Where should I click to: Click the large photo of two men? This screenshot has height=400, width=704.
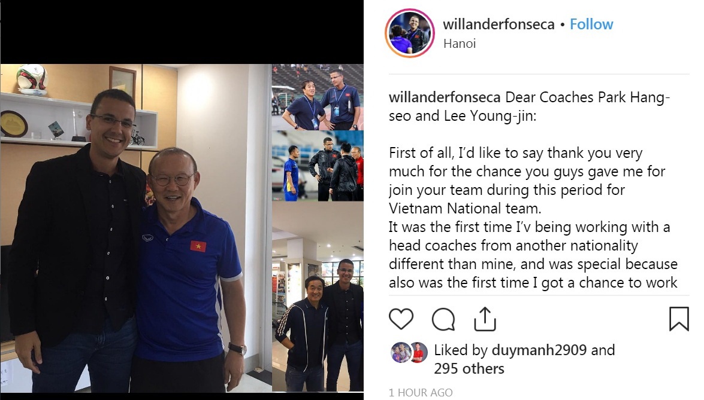click(x=135, y=228)
